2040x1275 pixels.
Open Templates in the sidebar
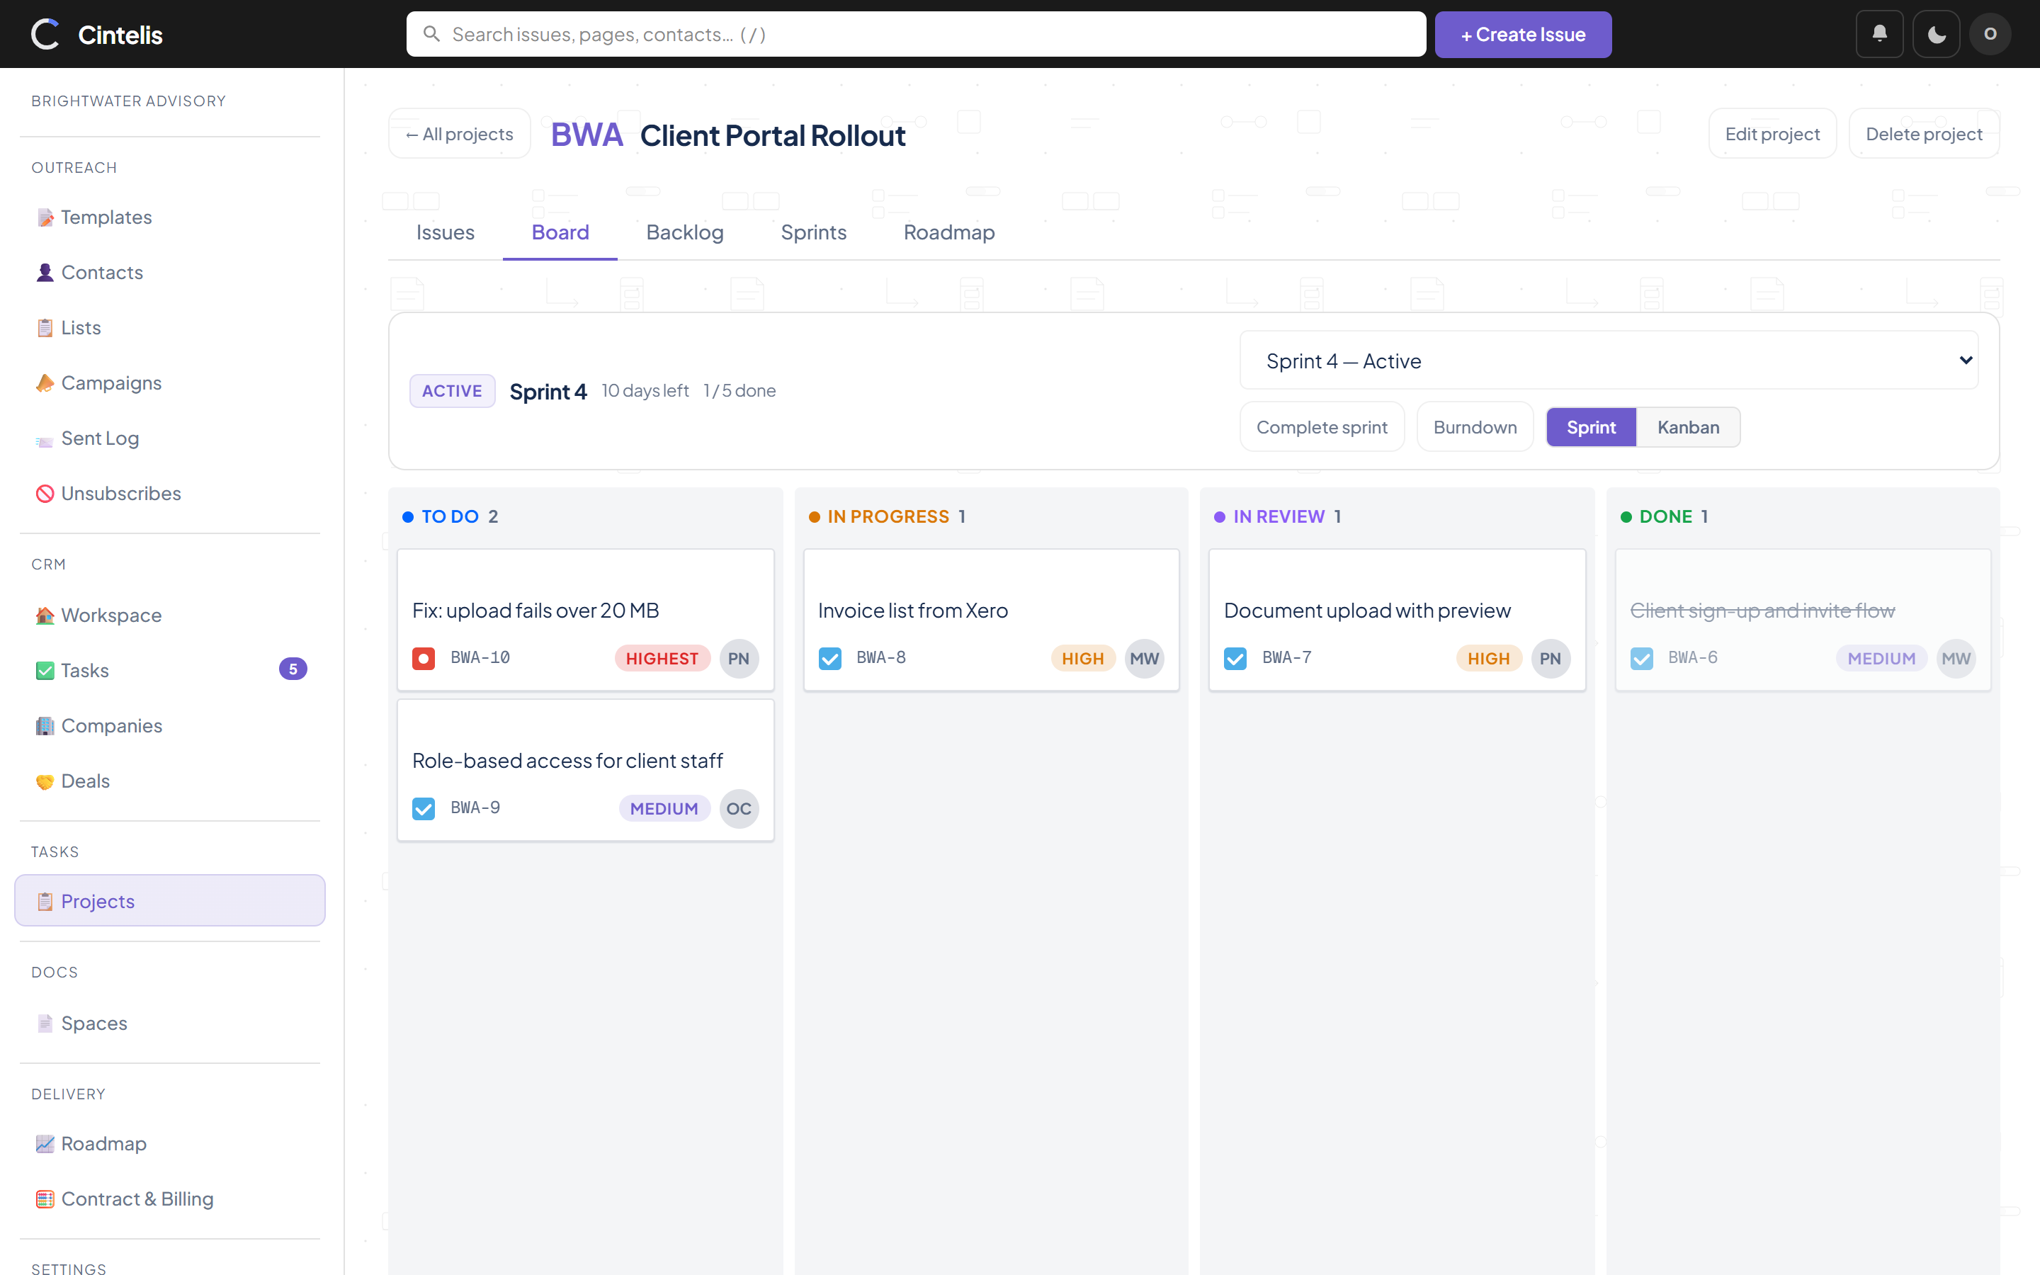[170, 217]
